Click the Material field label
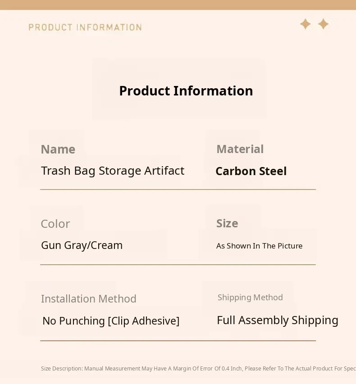Screen dimensions: 356x384 [240, 149]
